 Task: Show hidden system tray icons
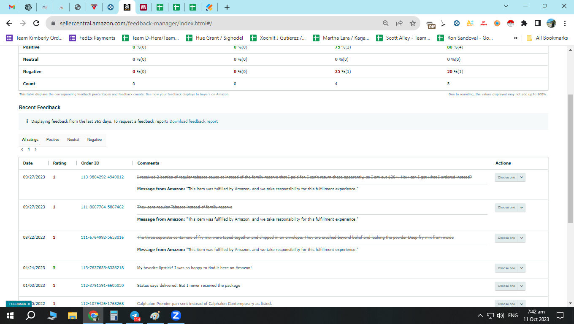(480, 316)
